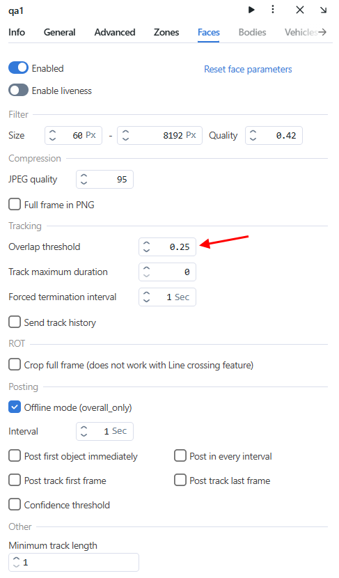Screen dimensions: 339x578
Task: Click the Forced termination interval stepper arrows
Action: (147, 297)
